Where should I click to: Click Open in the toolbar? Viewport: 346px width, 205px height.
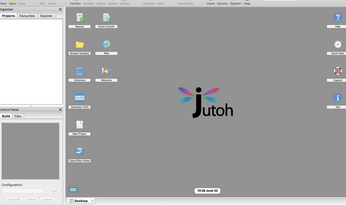click(13, 3)
